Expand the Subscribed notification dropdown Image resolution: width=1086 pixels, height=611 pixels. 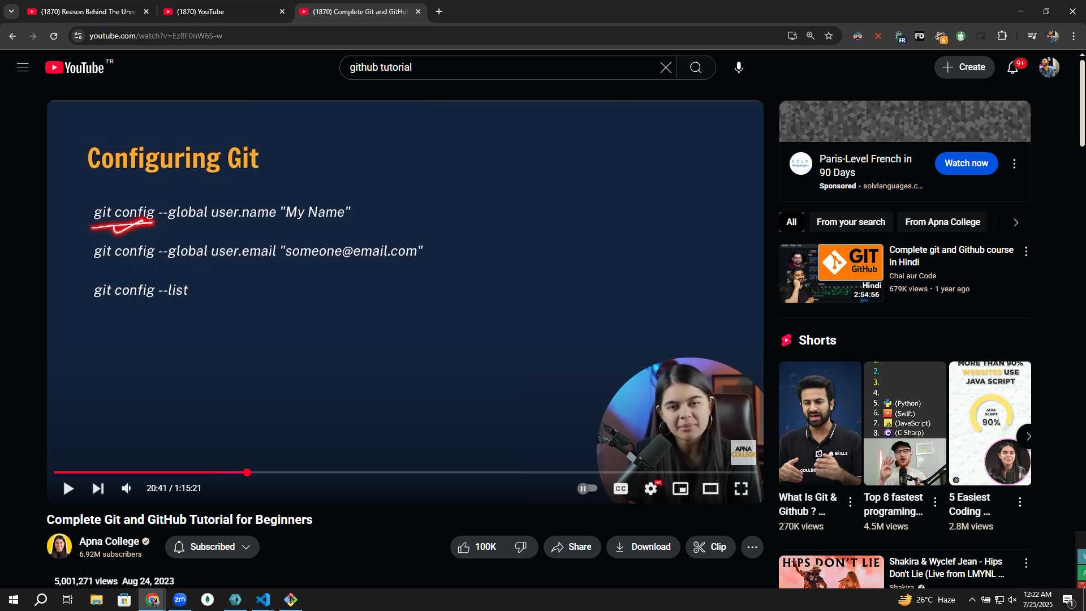(212, 547)
